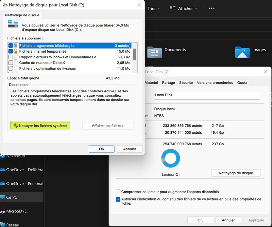Image resolution: width=272 pixels, height=227 pixels.
Task: Check Compresser ce lecteur checkbox
Action: 118,192
